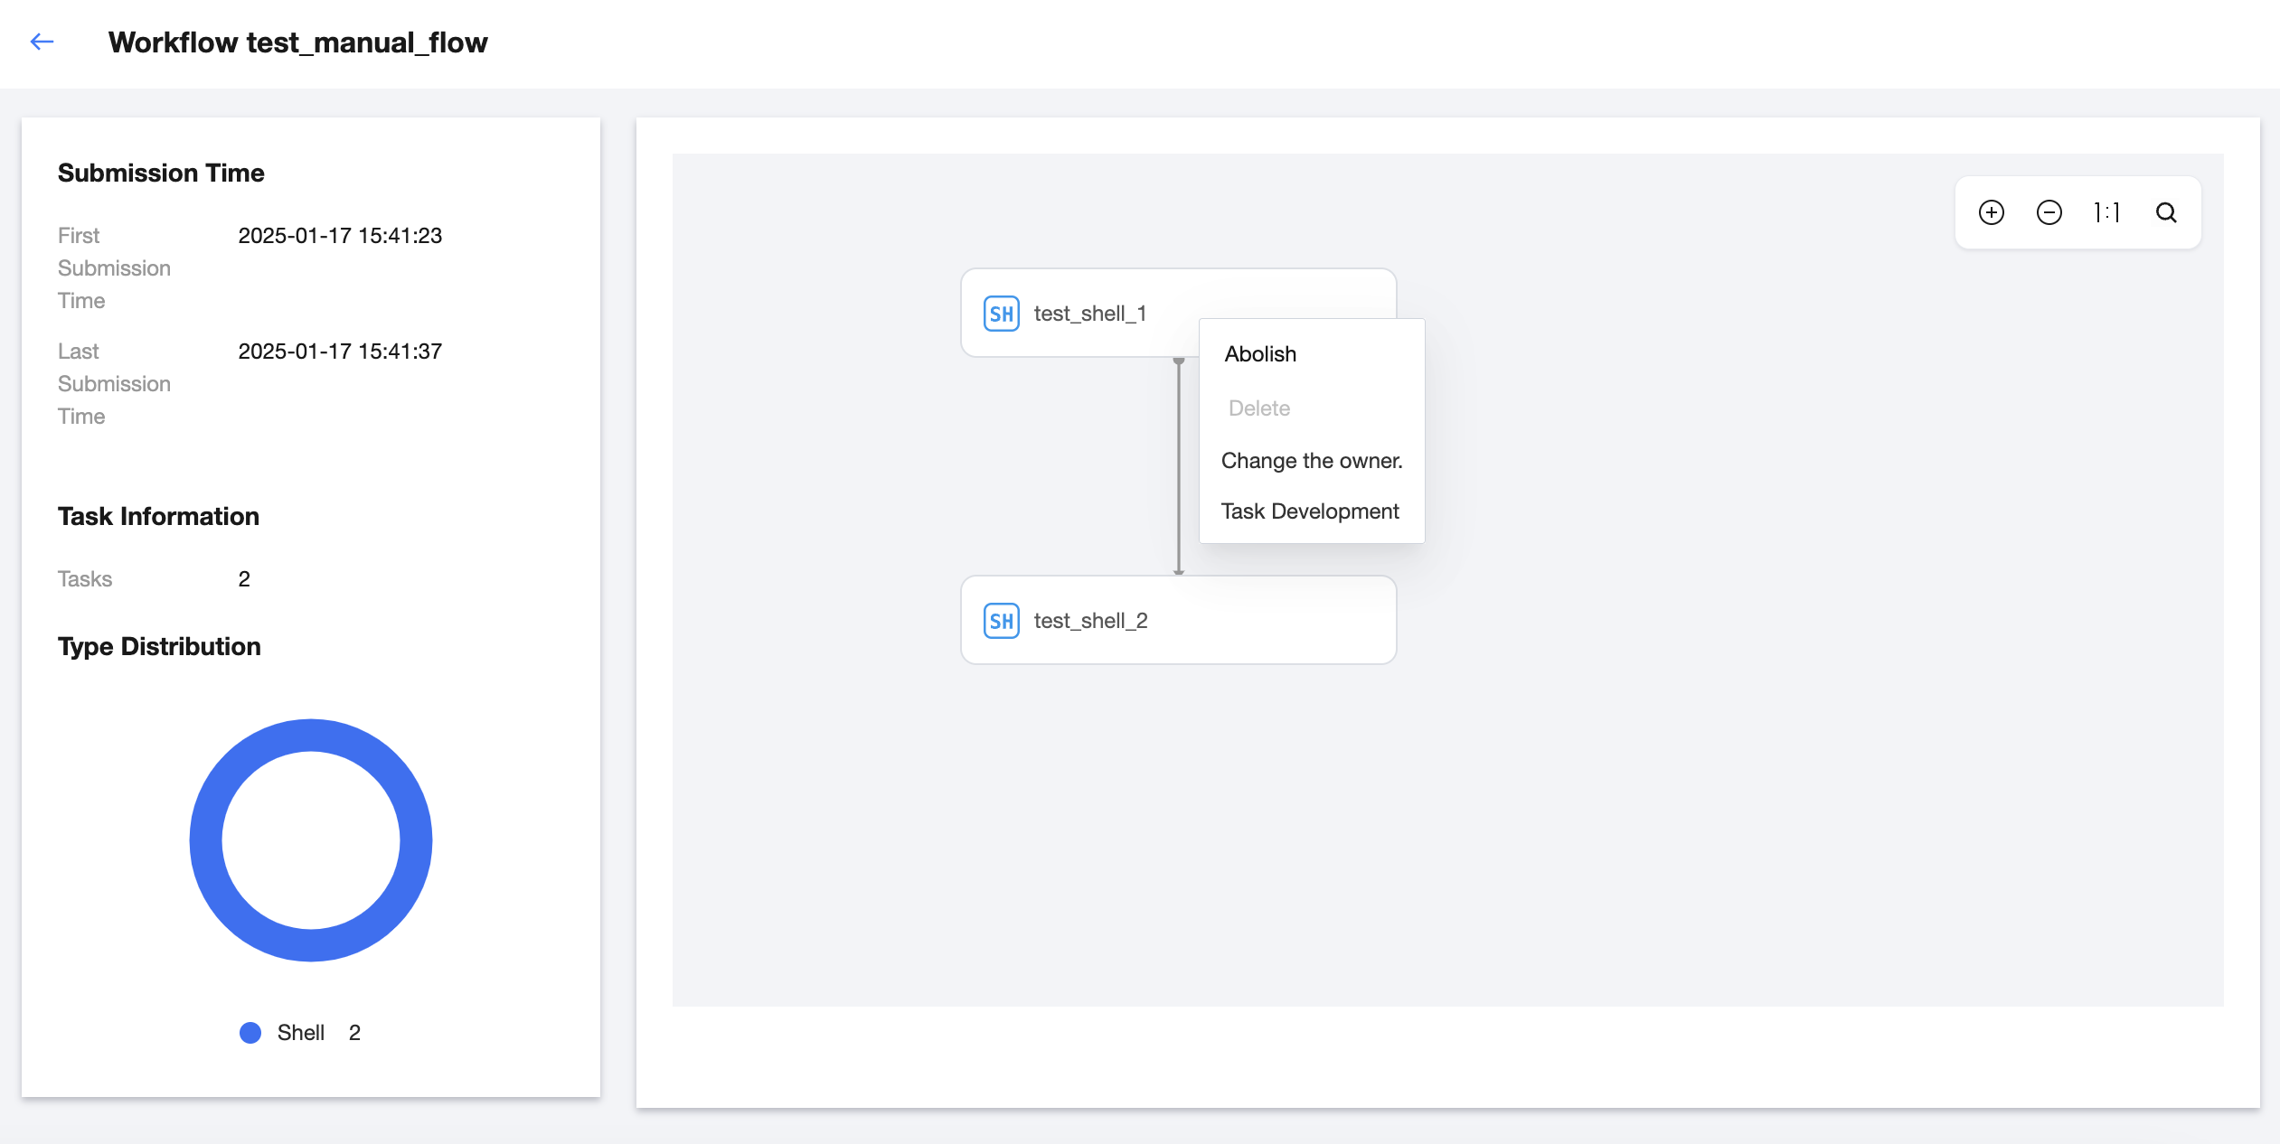Zoom in on the workflow canvas
Viewport: 2280px width, 1144px height.
1991,212
